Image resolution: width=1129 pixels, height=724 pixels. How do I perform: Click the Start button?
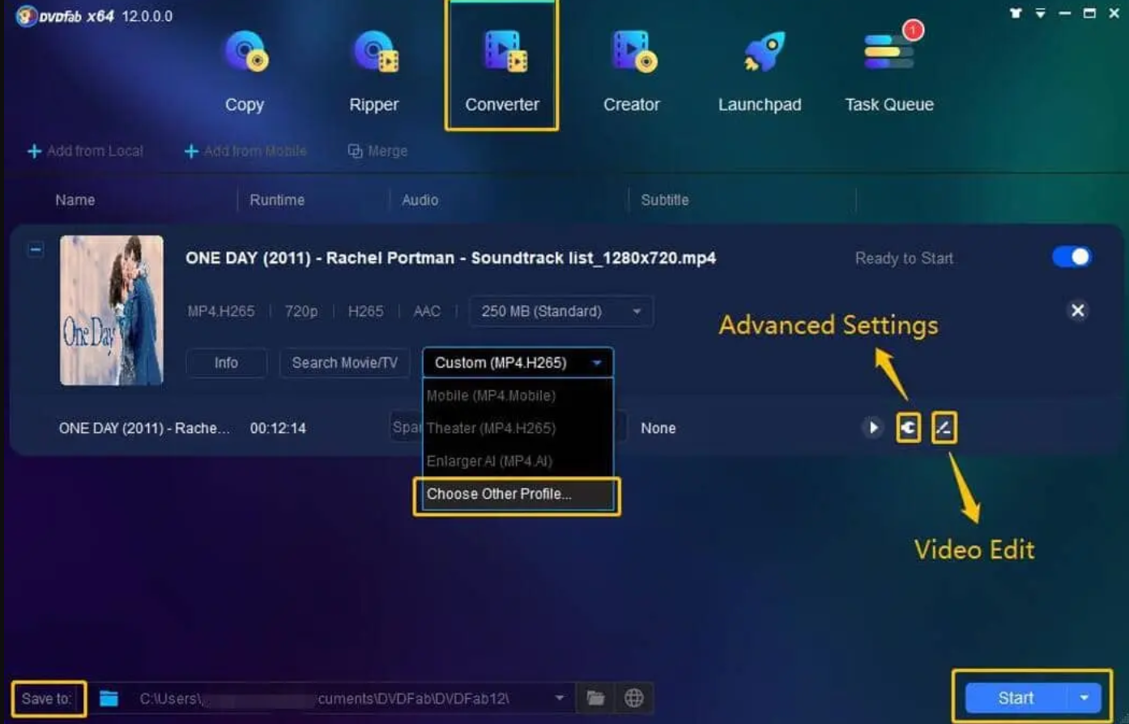click(1016, 698)
